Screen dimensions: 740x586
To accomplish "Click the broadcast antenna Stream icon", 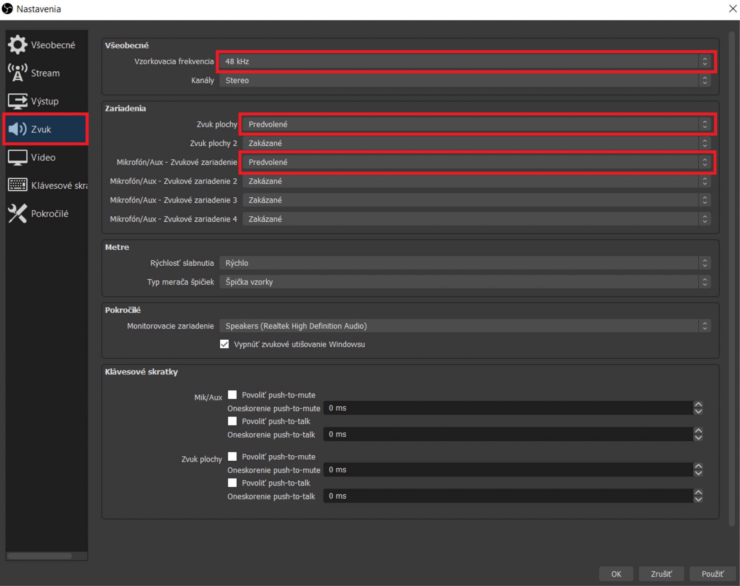I will click(17, 73).
